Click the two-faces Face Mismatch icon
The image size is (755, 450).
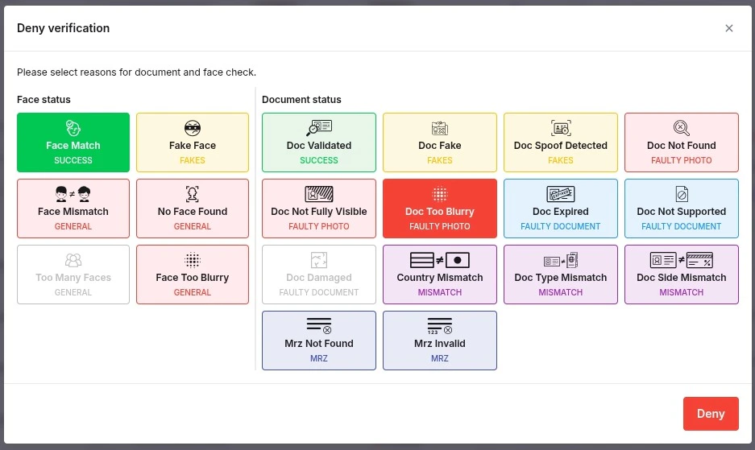[x=73, y=194]
